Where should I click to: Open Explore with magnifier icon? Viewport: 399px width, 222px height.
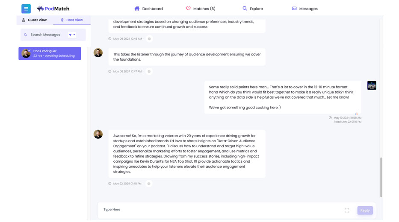[245, 9]
